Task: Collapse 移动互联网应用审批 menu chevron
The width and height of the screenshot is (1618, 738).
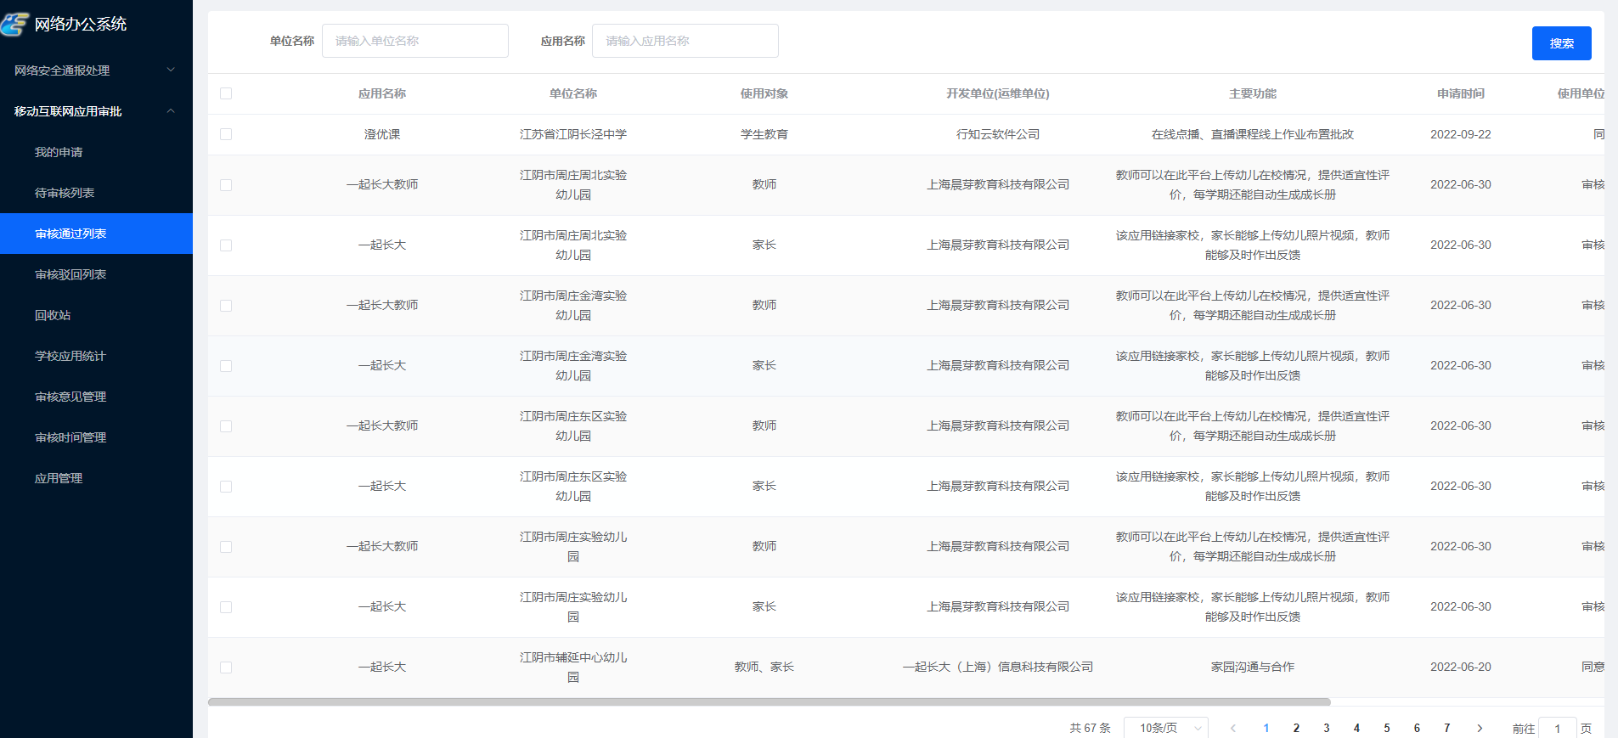Action: coord(171,110)
